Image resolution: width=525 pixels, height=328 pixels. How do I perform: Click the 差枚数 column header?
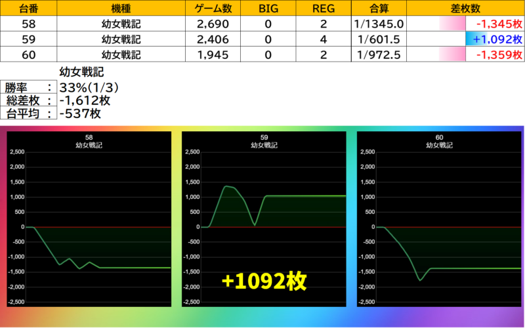point(465,8)
